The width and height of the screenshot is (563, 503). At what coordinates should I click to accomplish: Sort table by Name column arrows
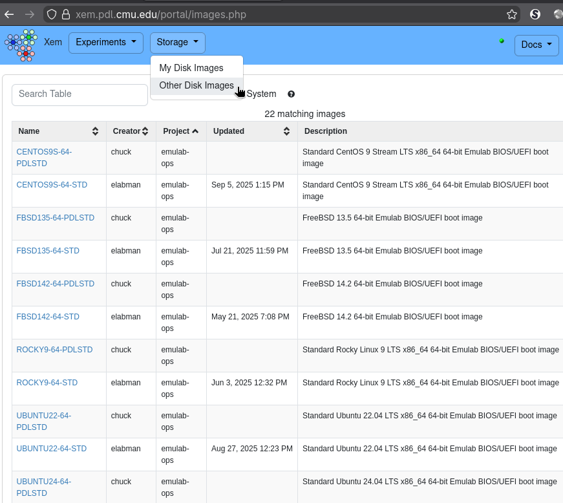point(95,131)
